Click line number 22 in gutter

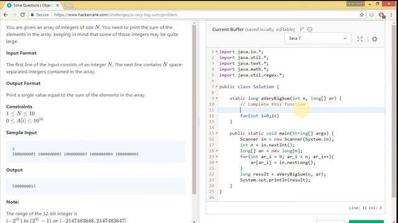coord(211,174)
